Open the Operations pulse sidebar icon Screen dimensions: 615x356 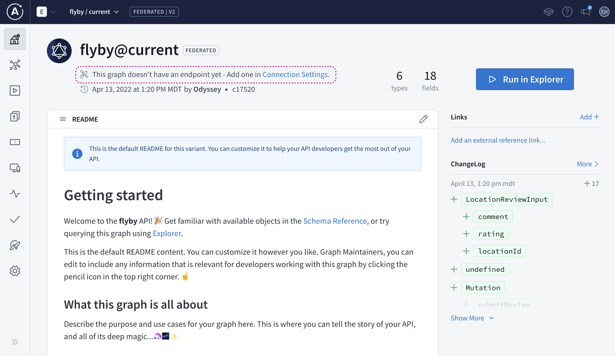tap(15, 194)
